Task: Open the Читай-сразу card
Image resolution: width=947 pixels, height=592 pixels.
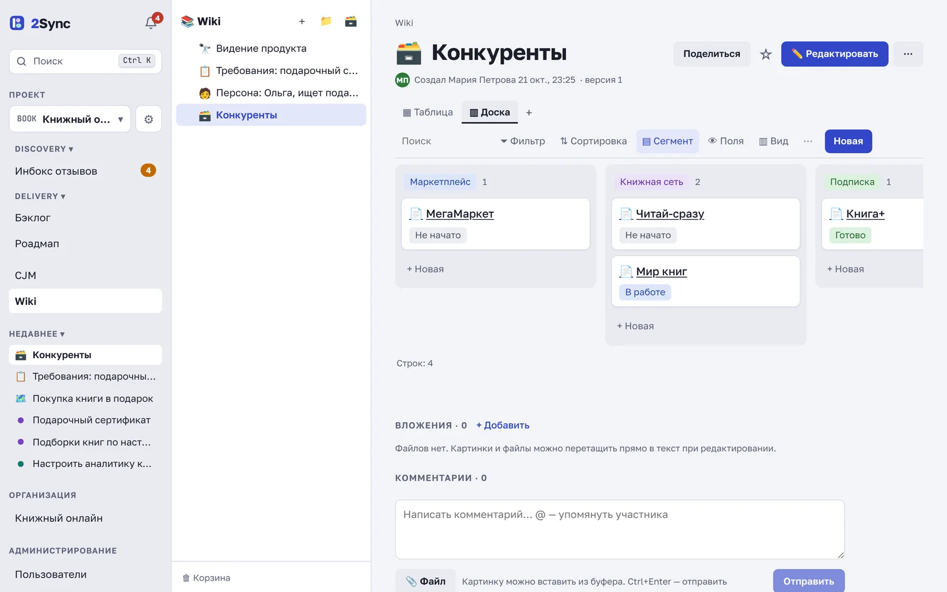Action: coord(670,214)
